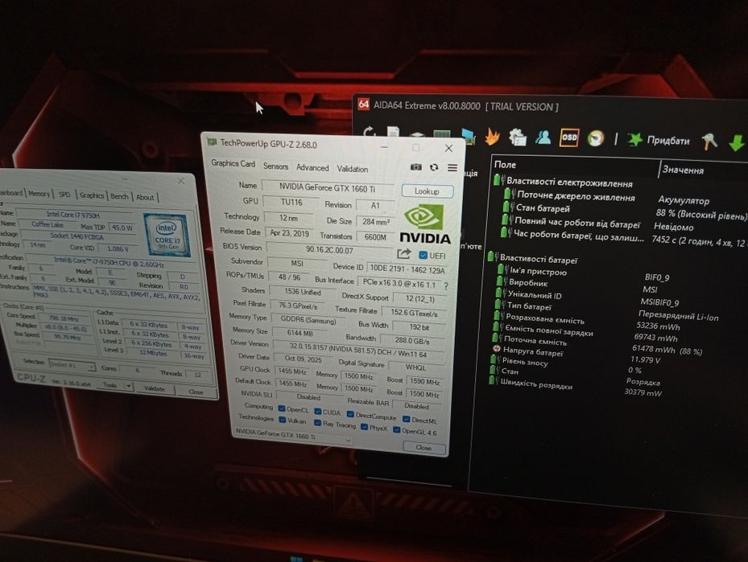This screenshot has width=748, height=562.
Task: Click the star icon beside Придбати
Action: 634,140
